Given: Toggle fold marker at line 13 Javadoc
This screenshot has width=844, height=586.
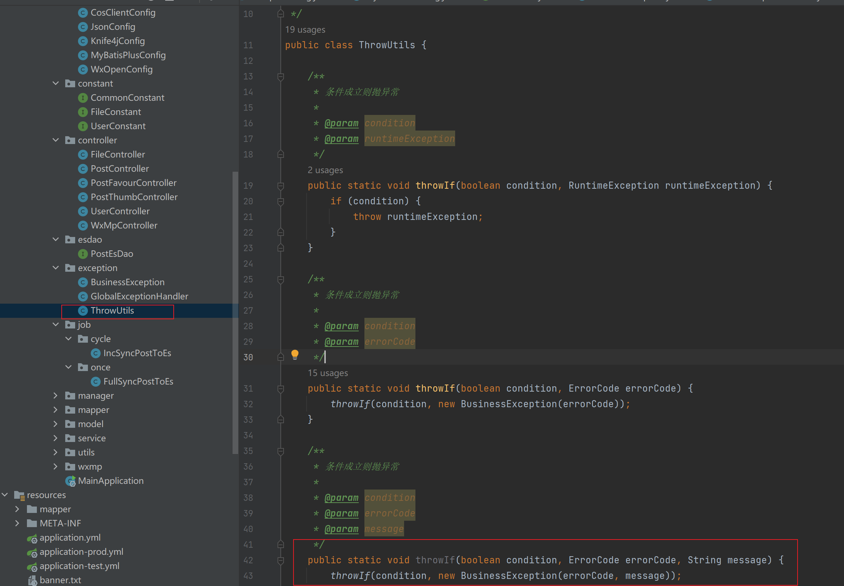Looking at the screenshot, I should coord(281,77).
